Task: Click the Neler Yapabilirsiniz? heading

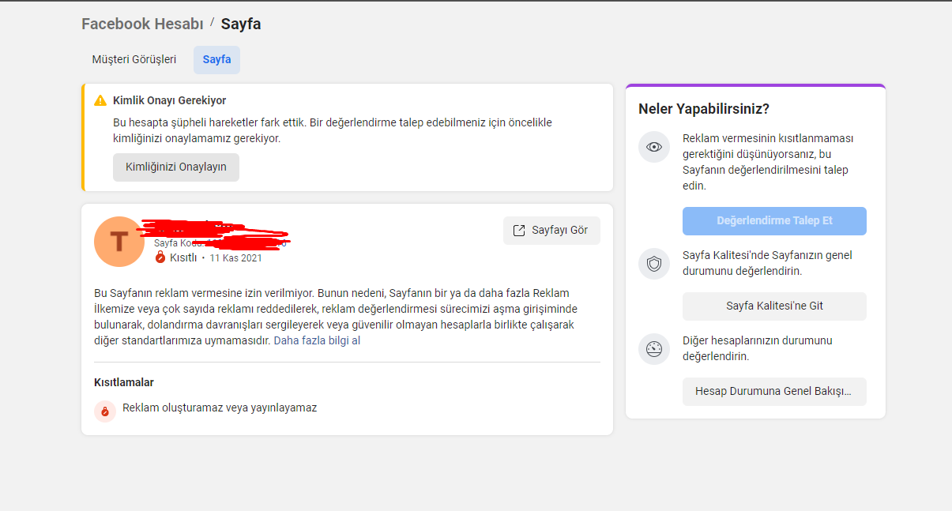Action: click(x=704, y=109)
